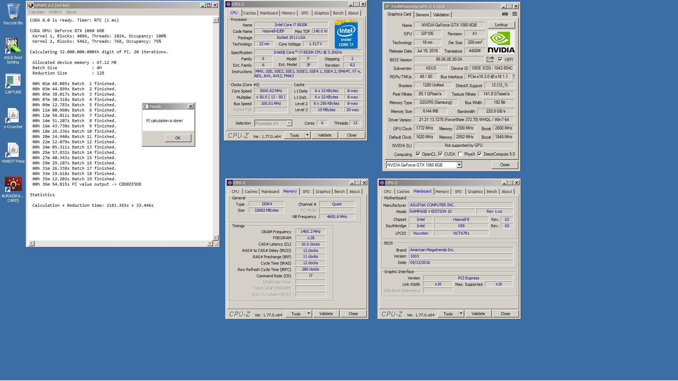Switch to Validation tab in GPU-Z

coord(441,15)
